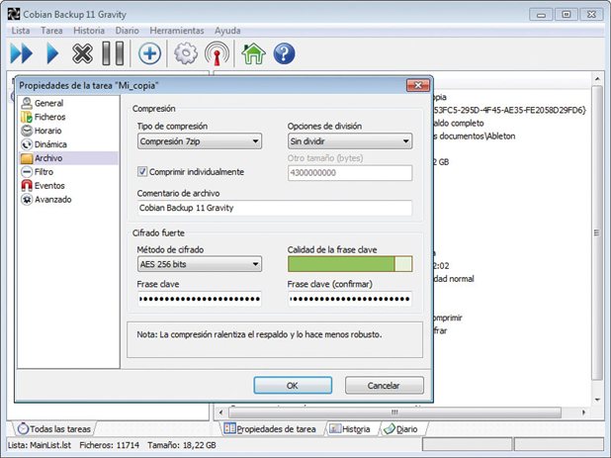Run all tasks with double-arrow icon
611x458 pixels.
coord(22,53)
